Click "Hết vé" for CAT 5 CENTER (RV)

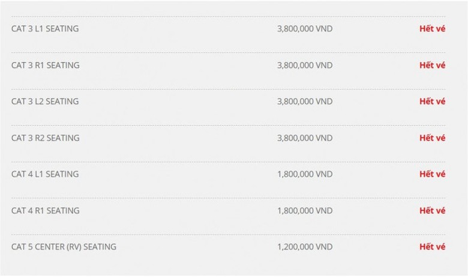pos(432,247)
